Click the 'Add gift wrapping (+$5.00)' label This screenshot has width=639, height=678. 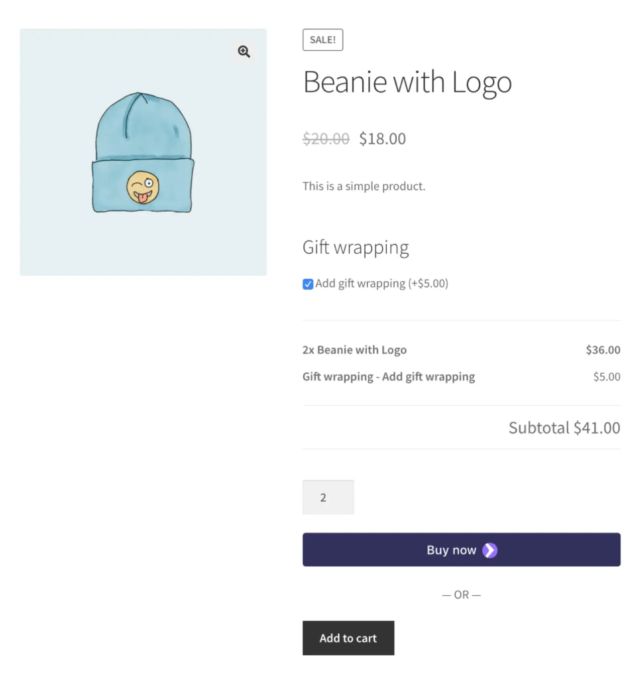381,284
